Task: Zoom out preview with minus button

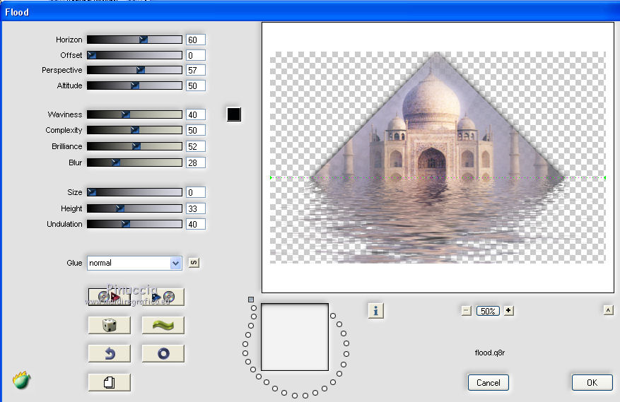Action: click(466, 311)
